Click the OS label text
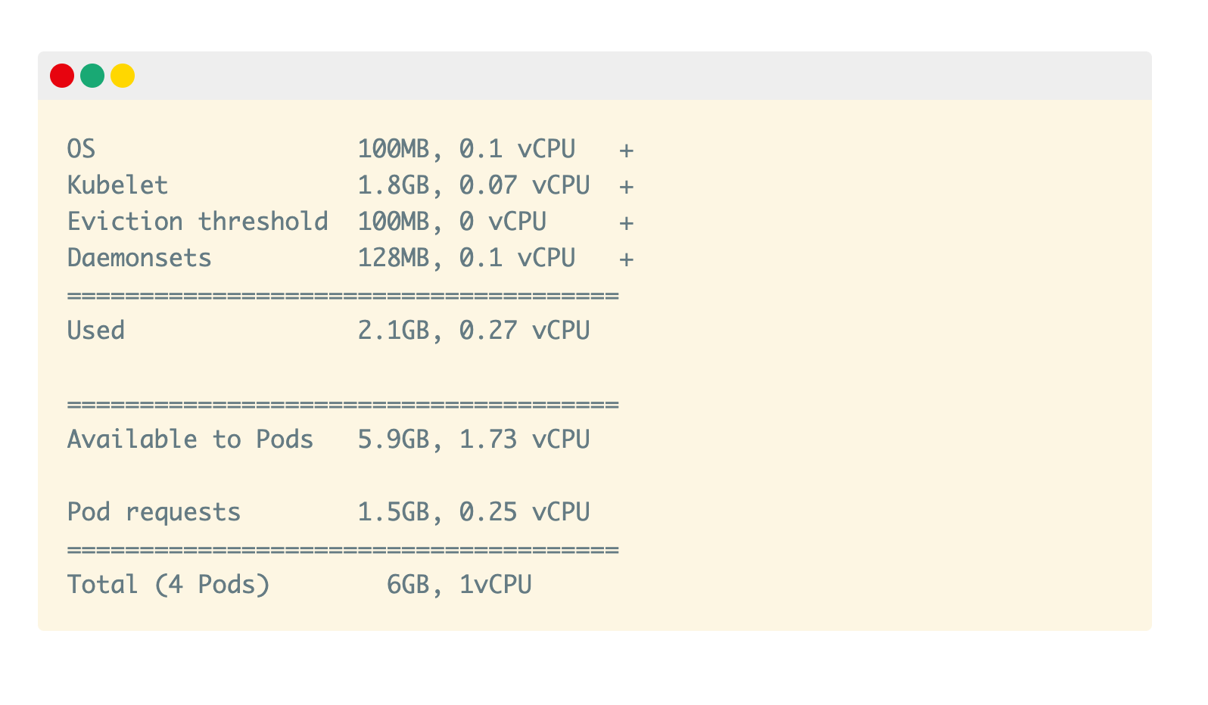Screen dimensions: 1208x705 82,149
